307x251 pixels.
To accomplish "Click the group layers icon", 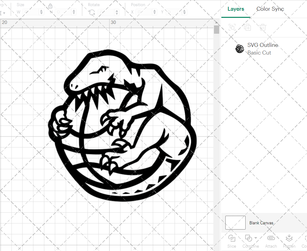I will pos(232,27).
